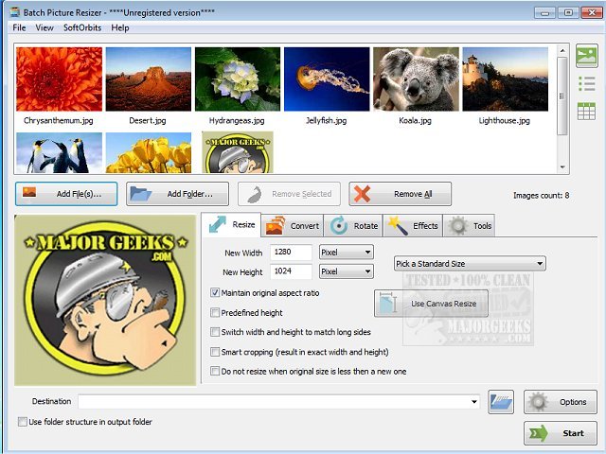The height and width of the screenshot is (454, 606).
Task: Click the app icon in title bar
Action: point(15,12)
